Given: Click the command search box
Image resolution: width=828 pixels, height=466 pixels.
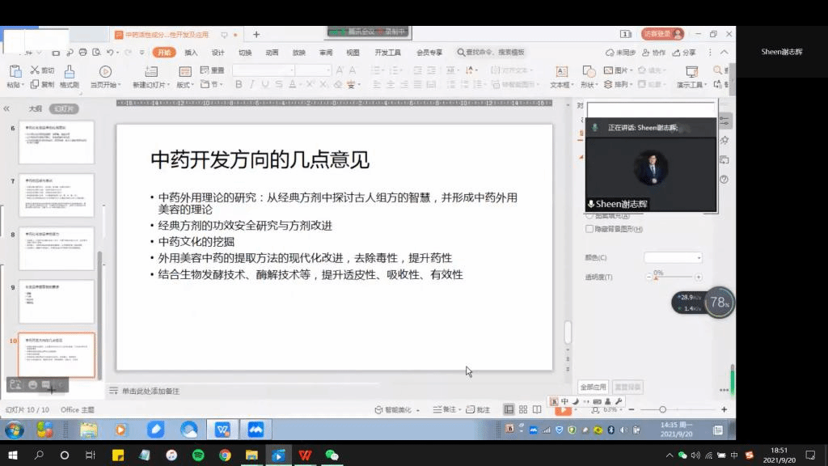Looking at the screenshot, I should click(491, 53).
